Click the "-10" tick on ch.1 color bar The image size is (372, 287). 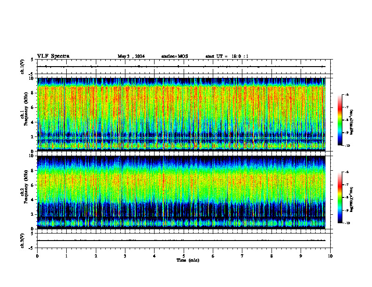pyautogui.click(x=347, y=146)
